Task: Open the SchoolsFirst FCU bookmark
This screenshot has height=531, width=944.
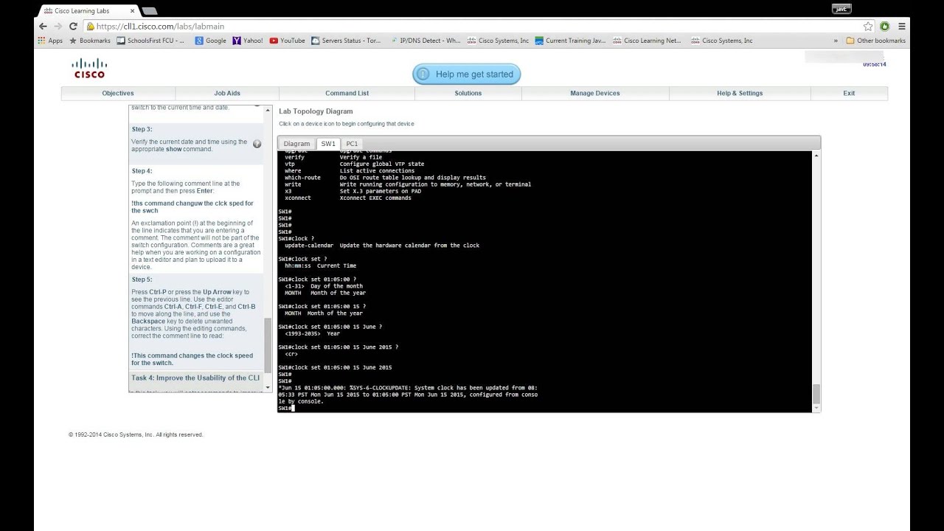Action: [151, 41]
